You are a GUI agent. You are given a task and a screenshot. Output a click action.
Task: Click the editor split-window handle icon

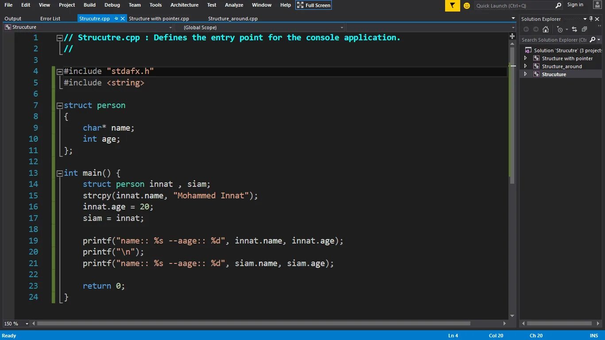(512, 35)
